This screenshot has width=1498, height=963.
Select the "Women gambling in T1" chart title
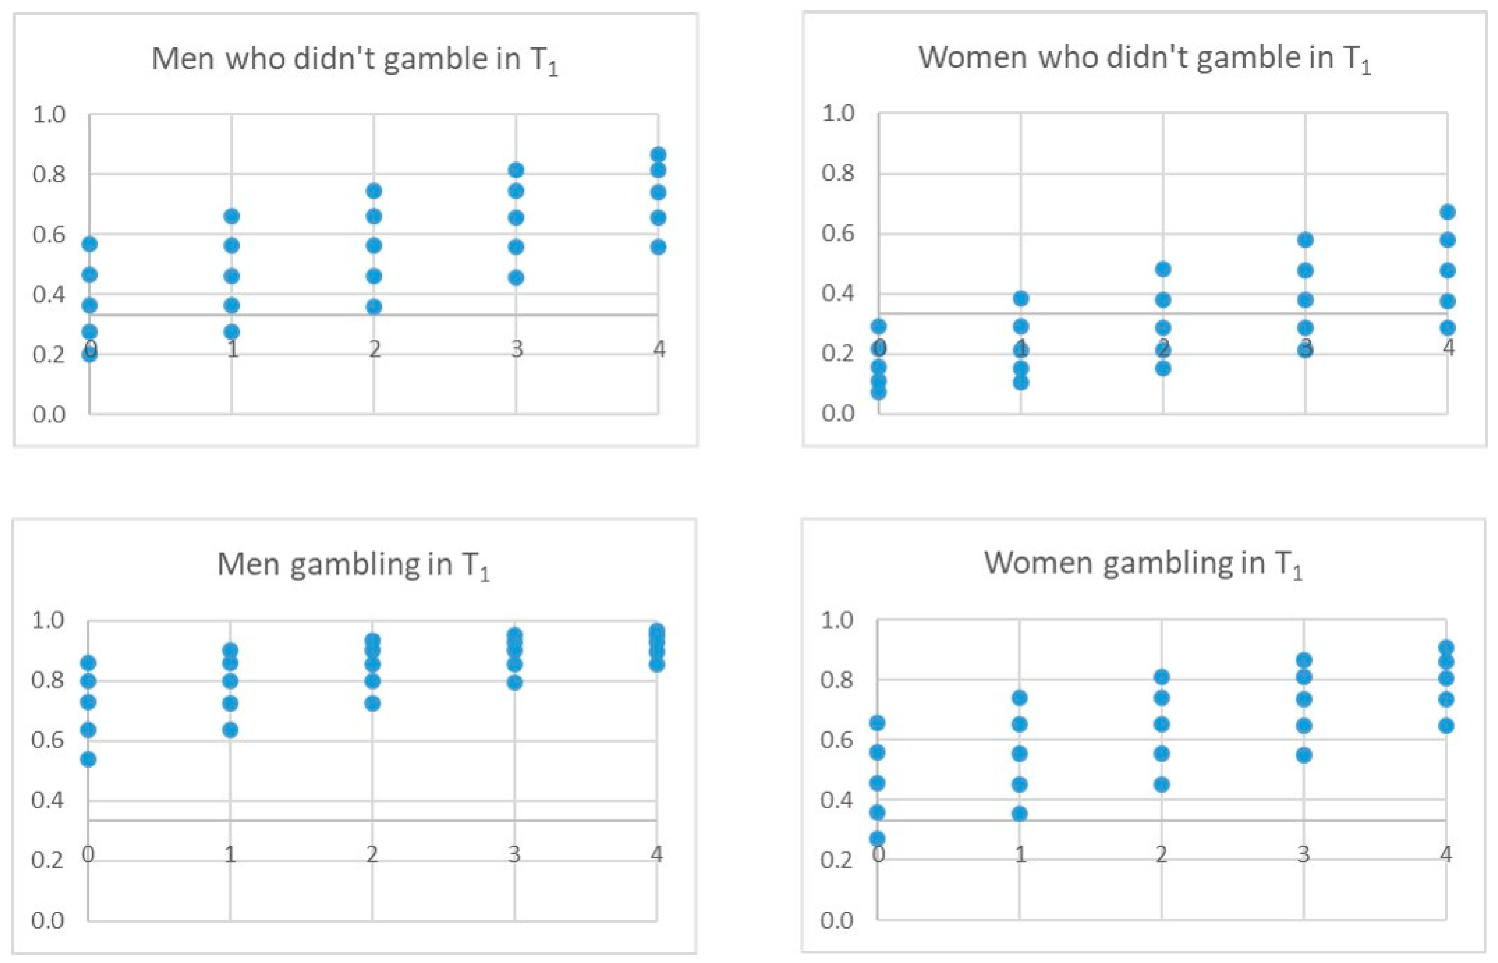click(x=1143, y=563)
